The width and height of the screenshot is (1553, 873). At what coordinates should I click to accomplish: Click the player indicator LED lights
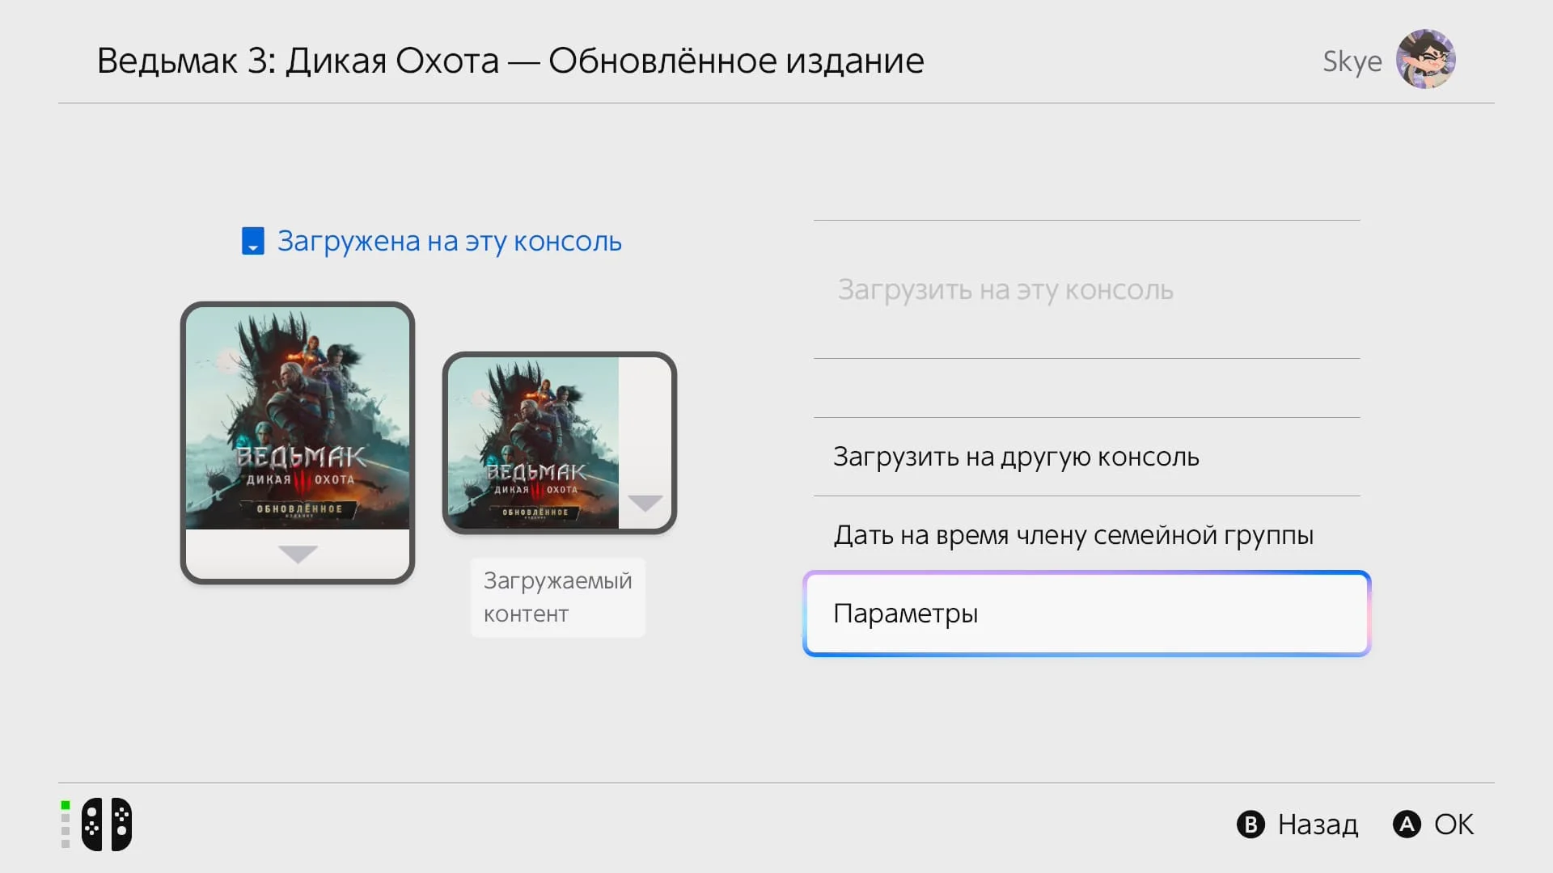pyautogui.click(x=66, y=824)
